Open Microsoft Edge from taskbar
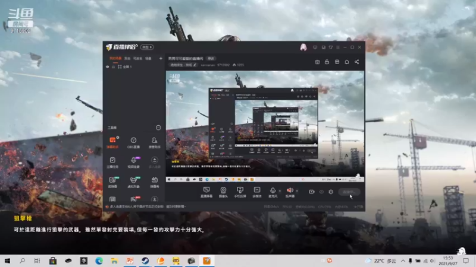 click(x=99, y=260)
